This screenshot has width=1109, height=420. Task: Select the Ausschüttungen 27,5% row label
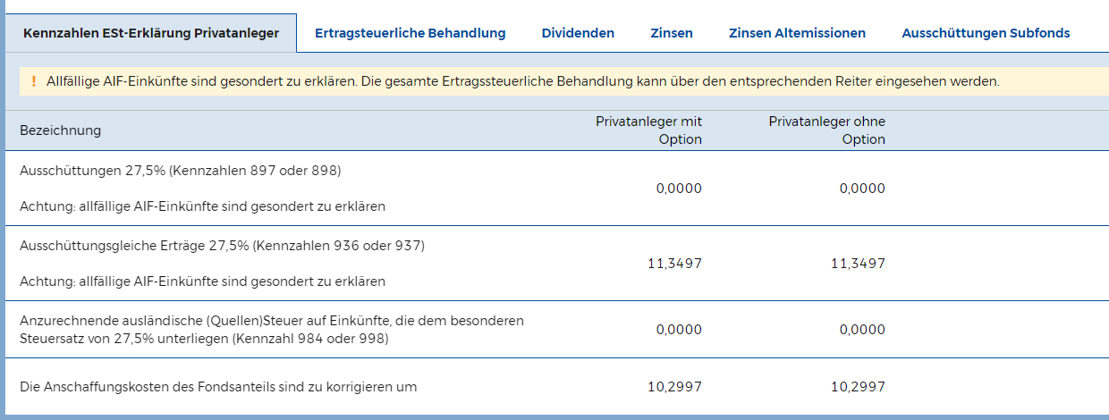(181, 171)
